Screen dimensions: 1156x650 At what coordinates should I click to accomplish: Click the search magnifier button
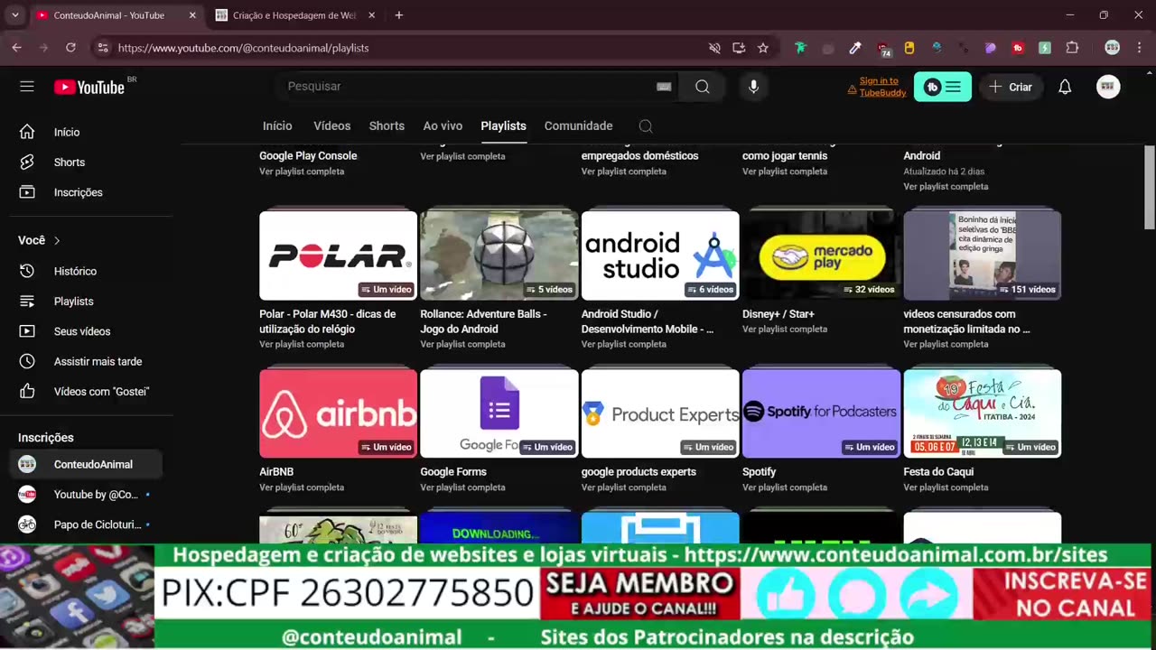(703, 87)
